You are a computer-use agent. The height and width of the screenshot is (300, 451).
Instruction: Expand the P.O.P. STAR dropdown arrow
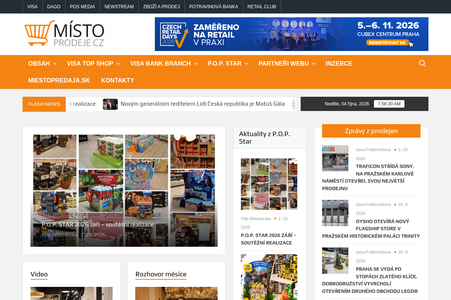(x=247, y=64)
